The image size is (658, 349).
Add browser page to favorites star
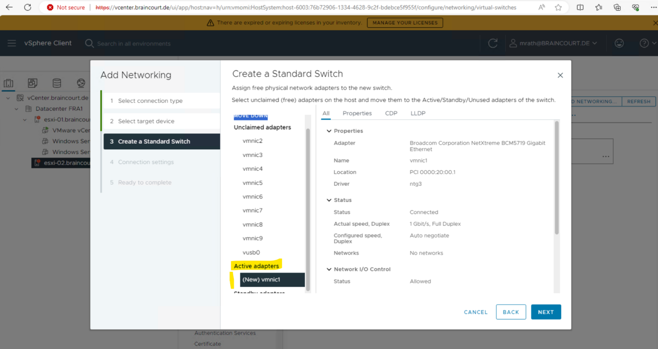(558, 7)
